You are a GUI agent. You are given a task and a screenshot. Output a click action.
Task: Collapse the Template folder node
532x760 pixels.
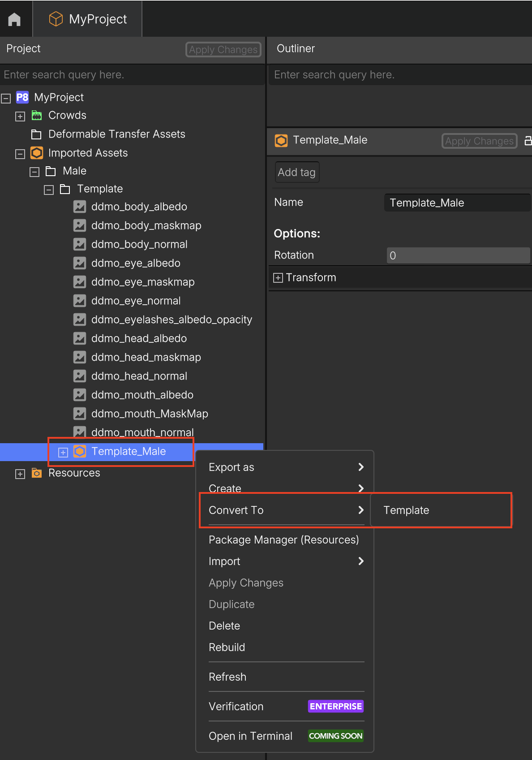tap(49, 190)
